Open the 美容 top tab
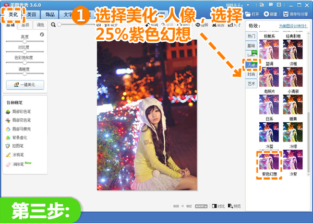Image resolution: width=313 pixels, height=223 pixels. pyautogui.click(x=31, y=14)
